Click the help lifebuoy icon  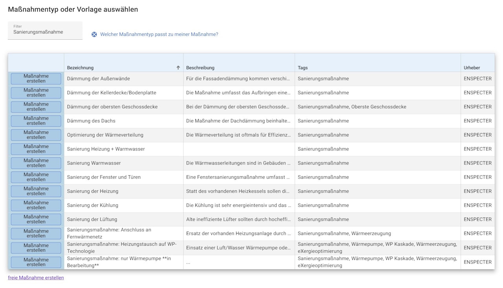point(94,35)
